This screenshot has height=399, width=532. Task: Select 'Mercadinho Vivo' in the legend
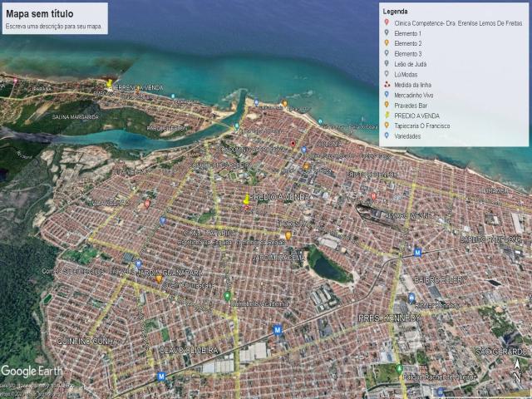click(x=414, y=96)
